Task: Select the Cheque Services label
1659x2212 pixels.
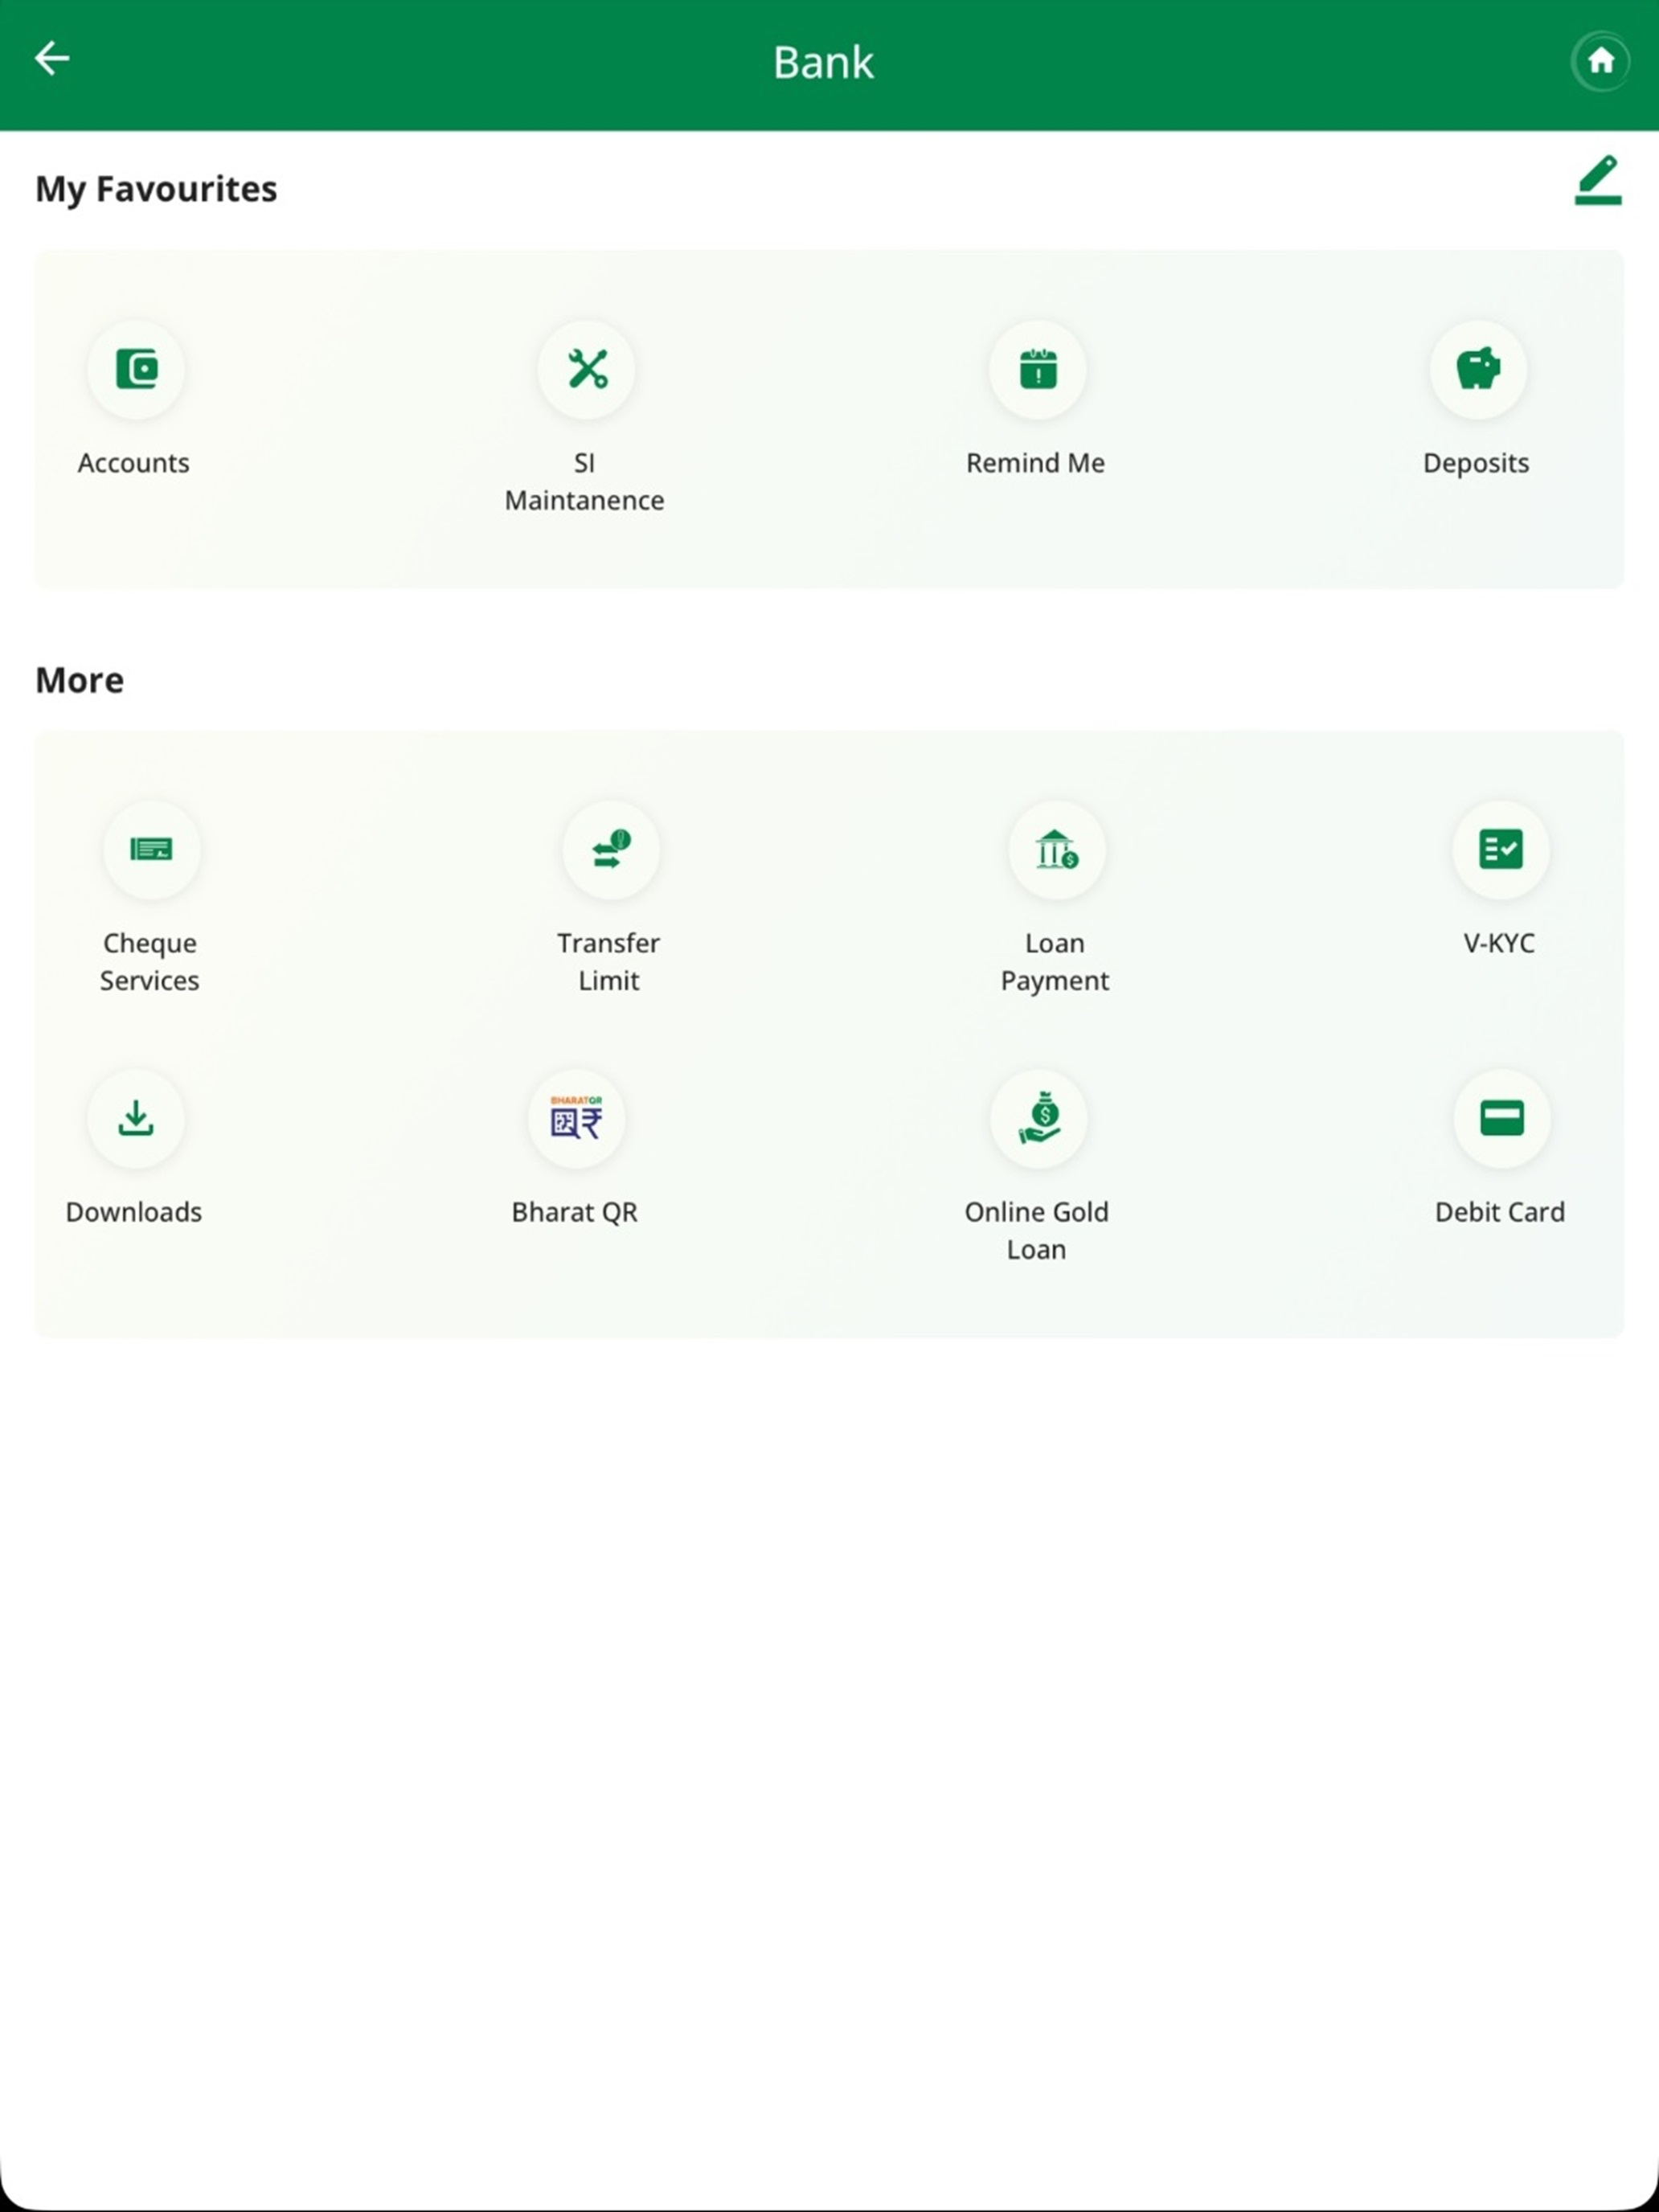Action: click(x=150, y=962)
